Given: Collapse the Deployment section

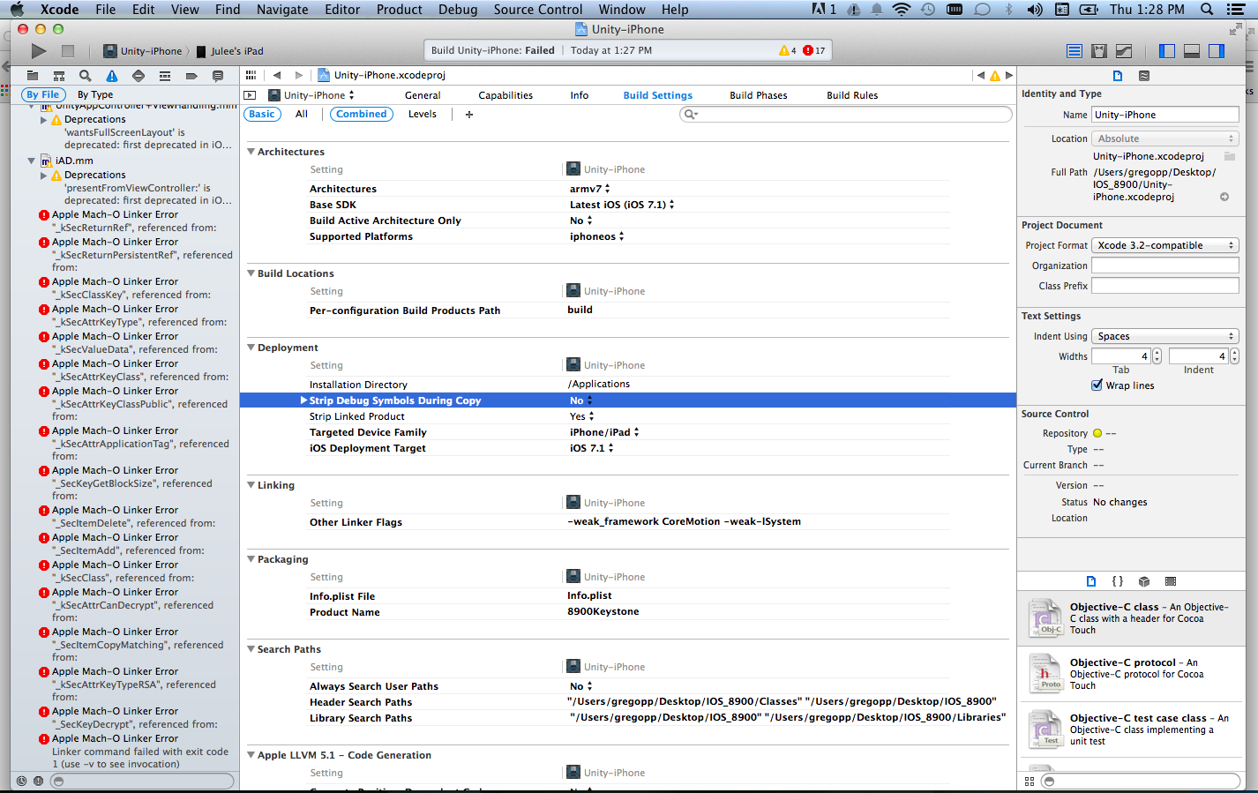Looking at the screenshot, I should 251,348.
